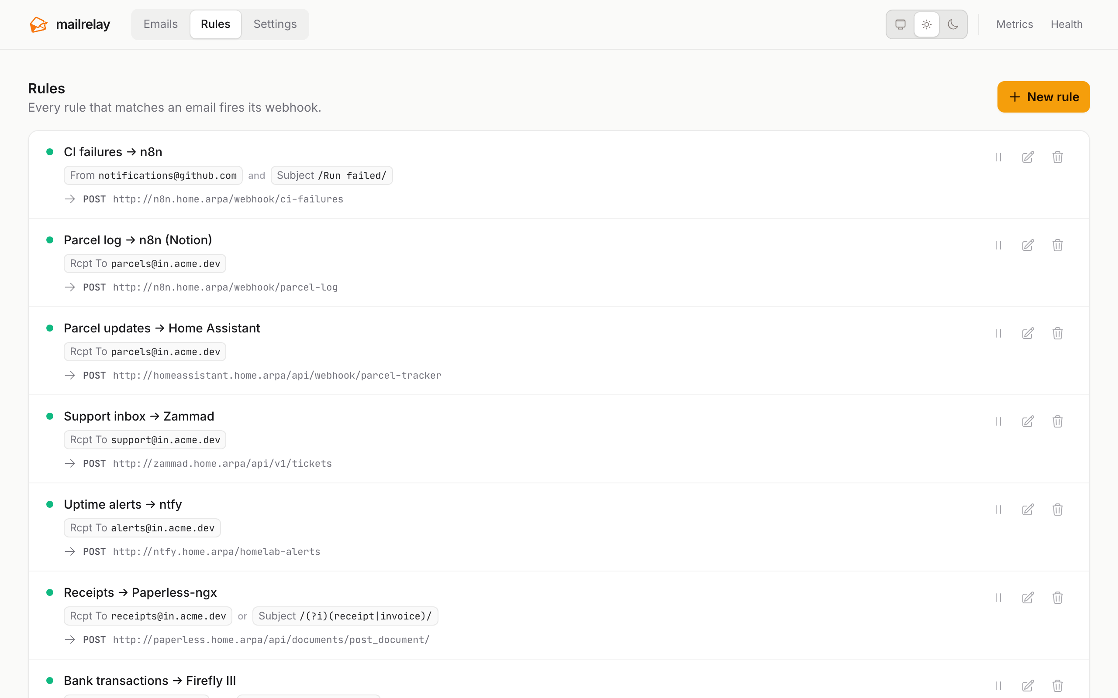Edit the Parcel updates → Home Assistant rule
The height and width of the screenshot is (698, 1118).
point(1028,333)
